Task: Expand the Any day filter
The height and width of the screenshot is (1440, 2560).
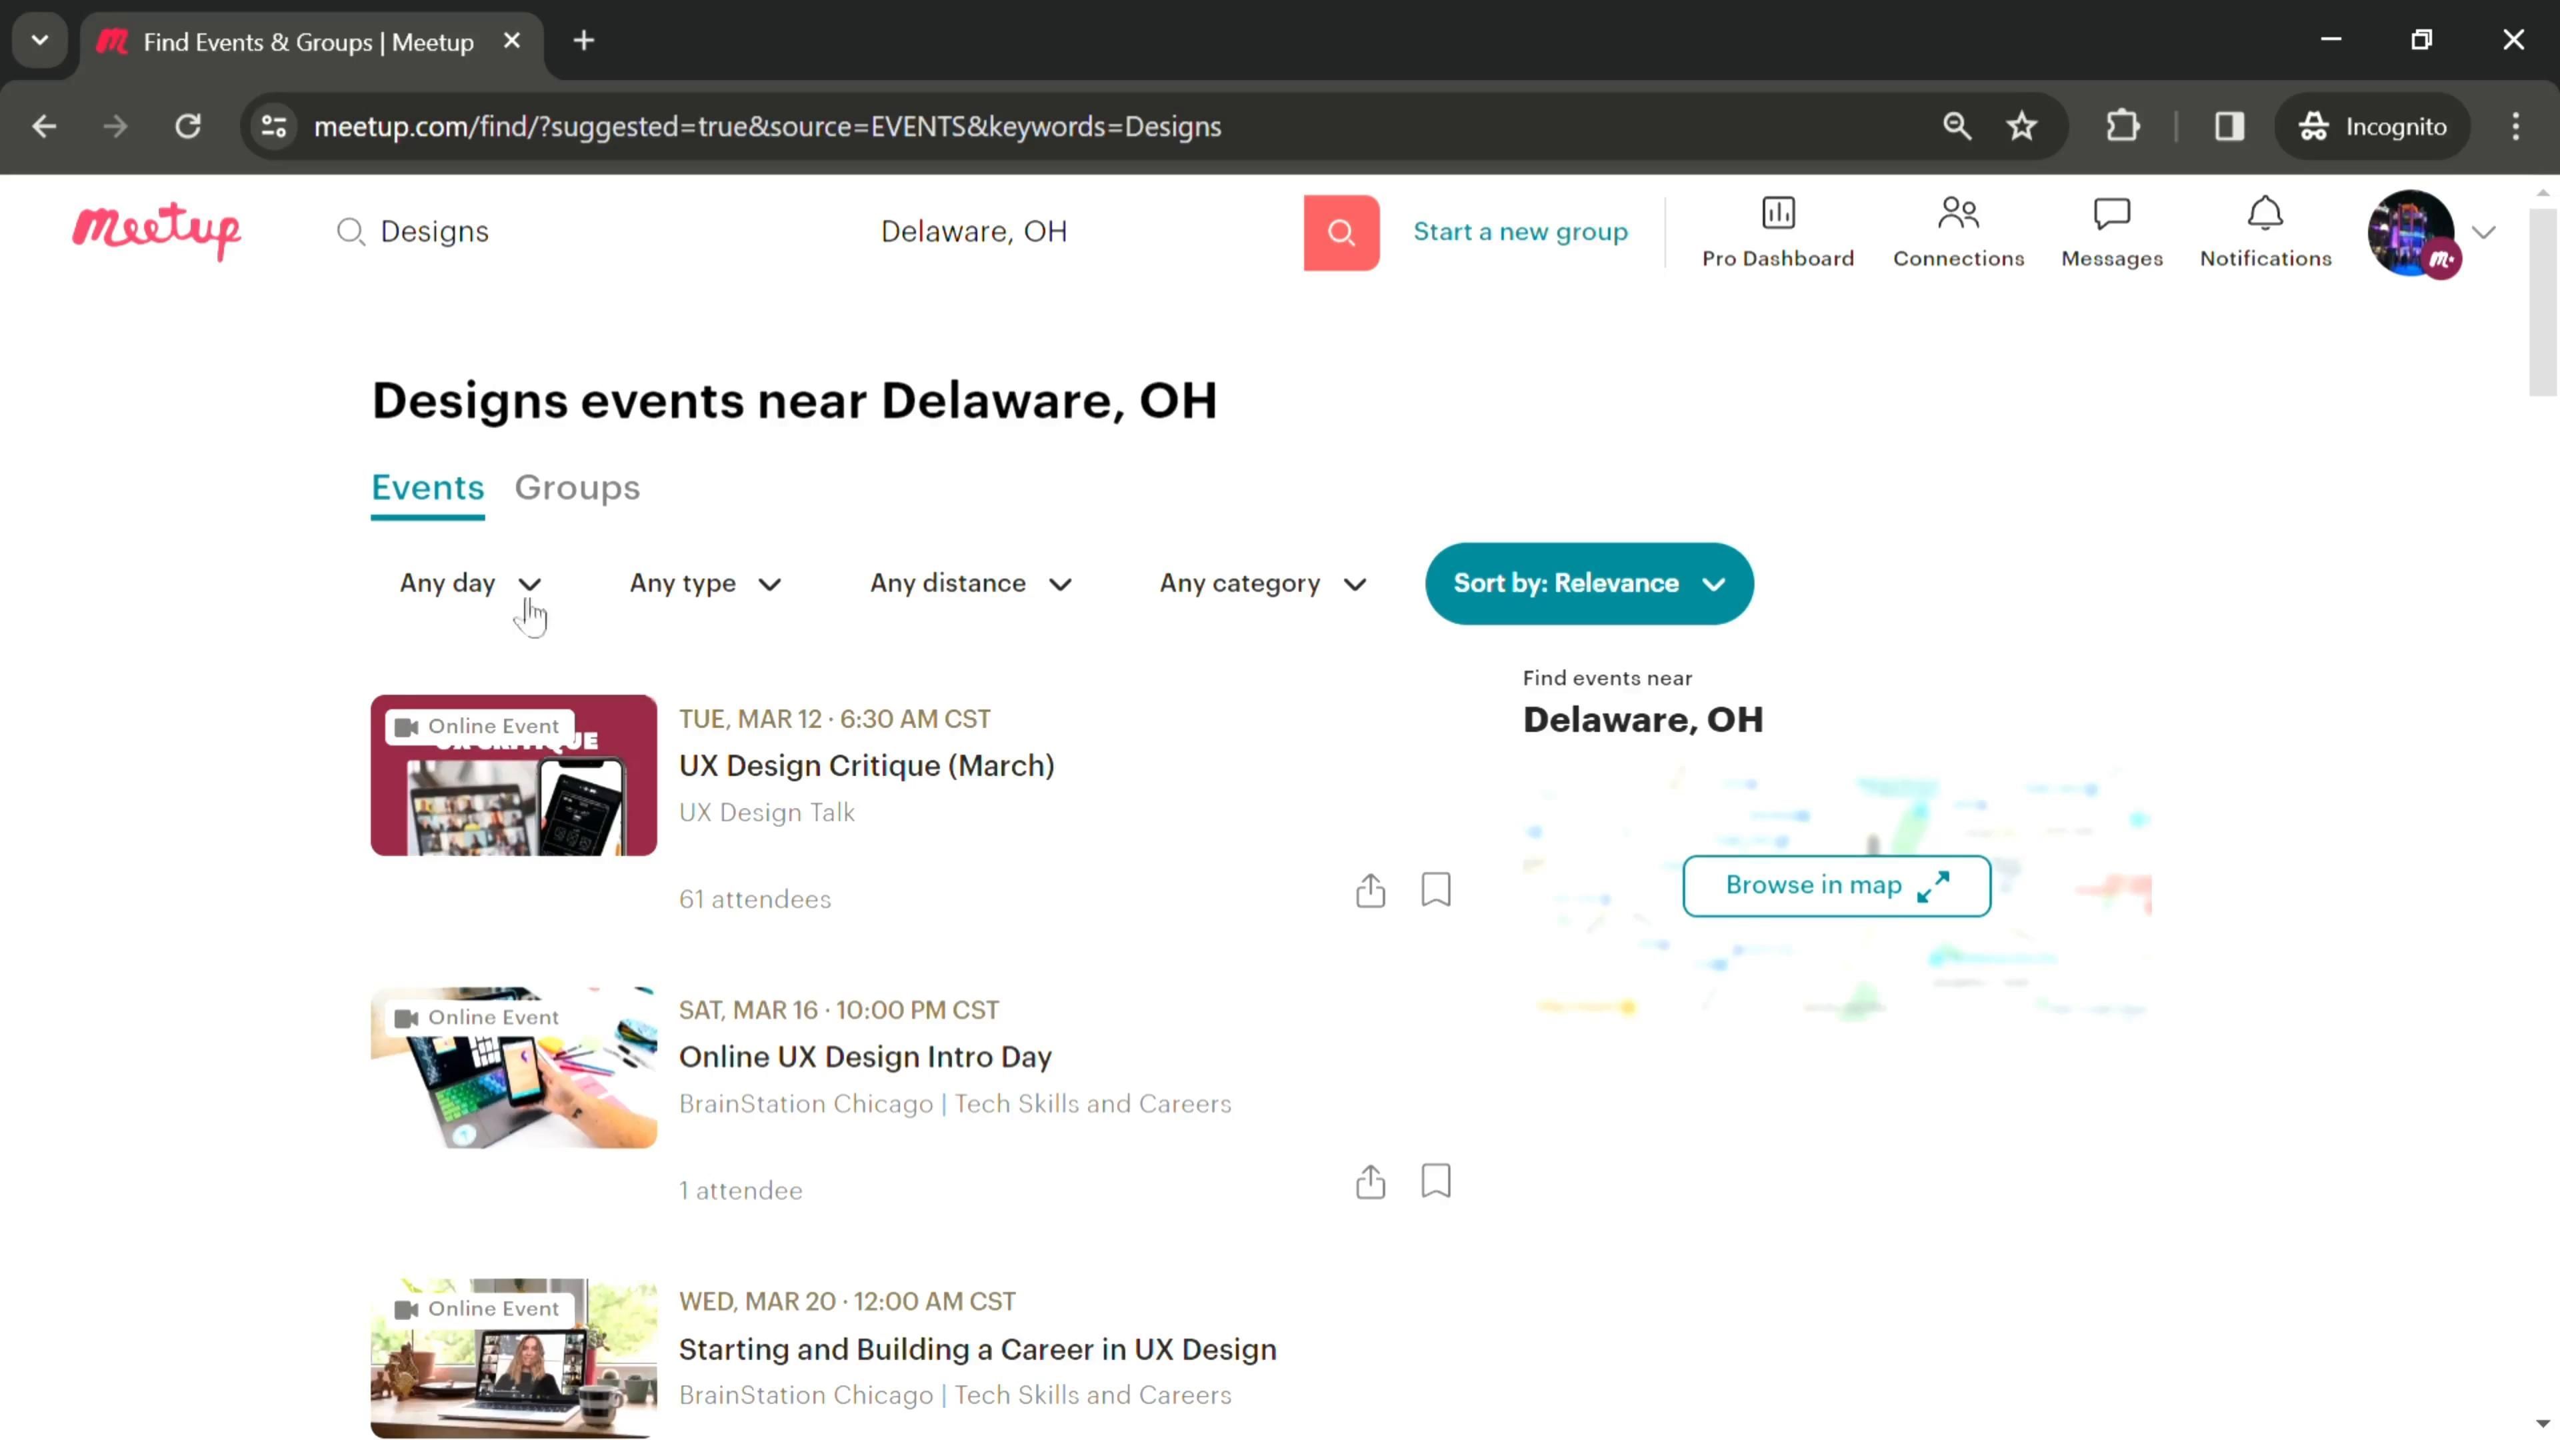Action: (470, 583)
